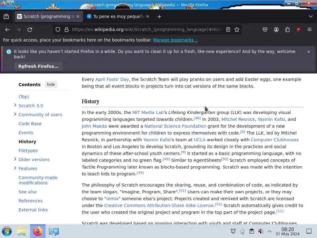Bookmark this page with star icon

[x=237, y=29]
